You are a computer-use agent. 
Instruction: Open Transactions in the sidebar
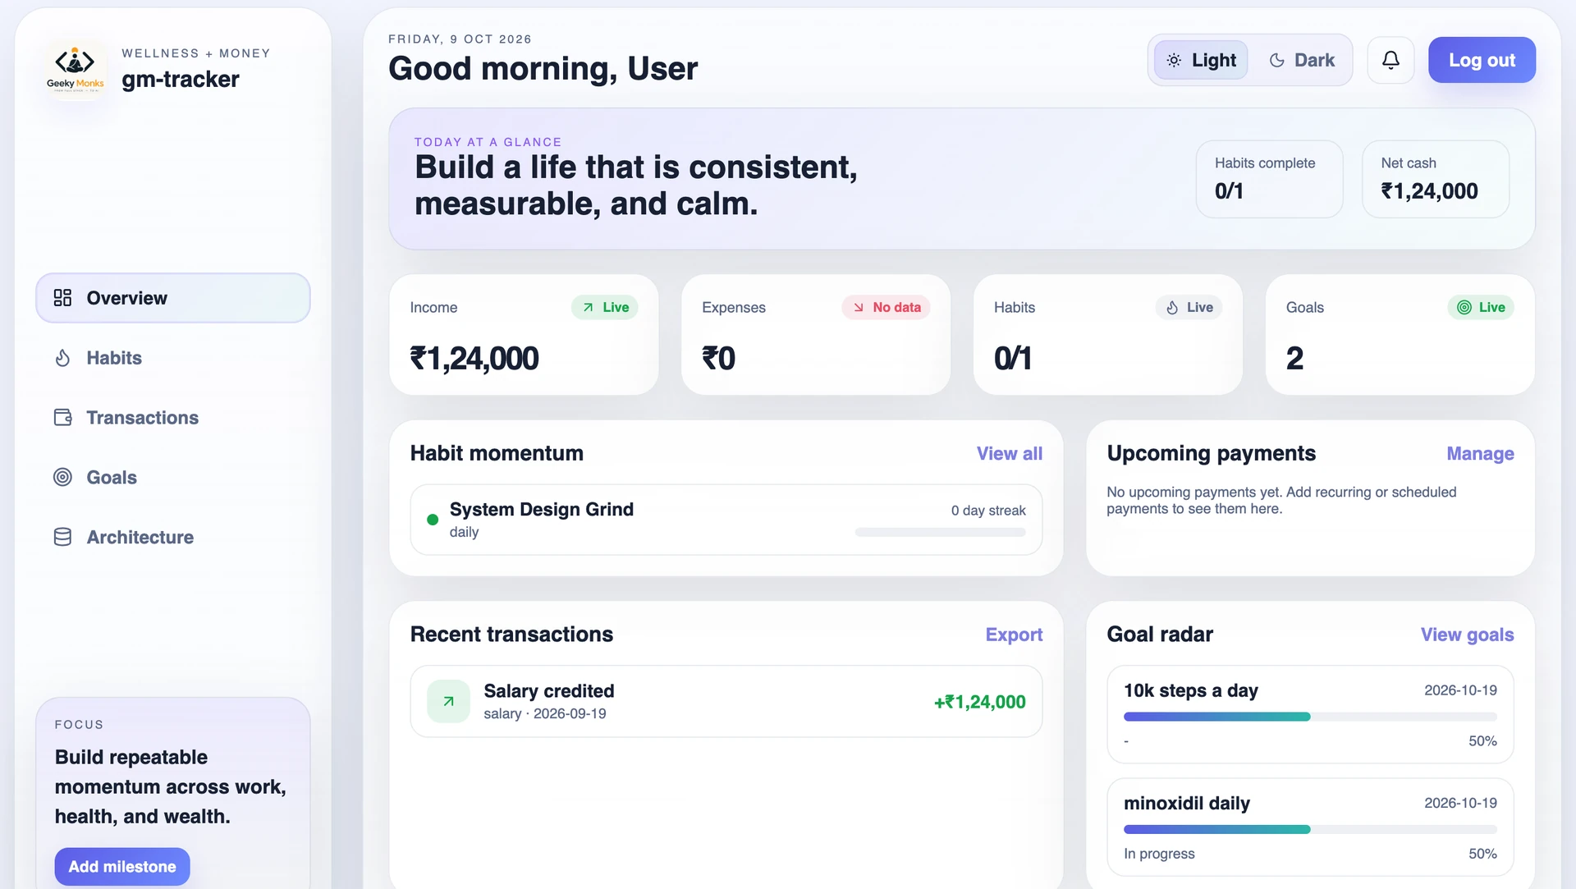173,418
